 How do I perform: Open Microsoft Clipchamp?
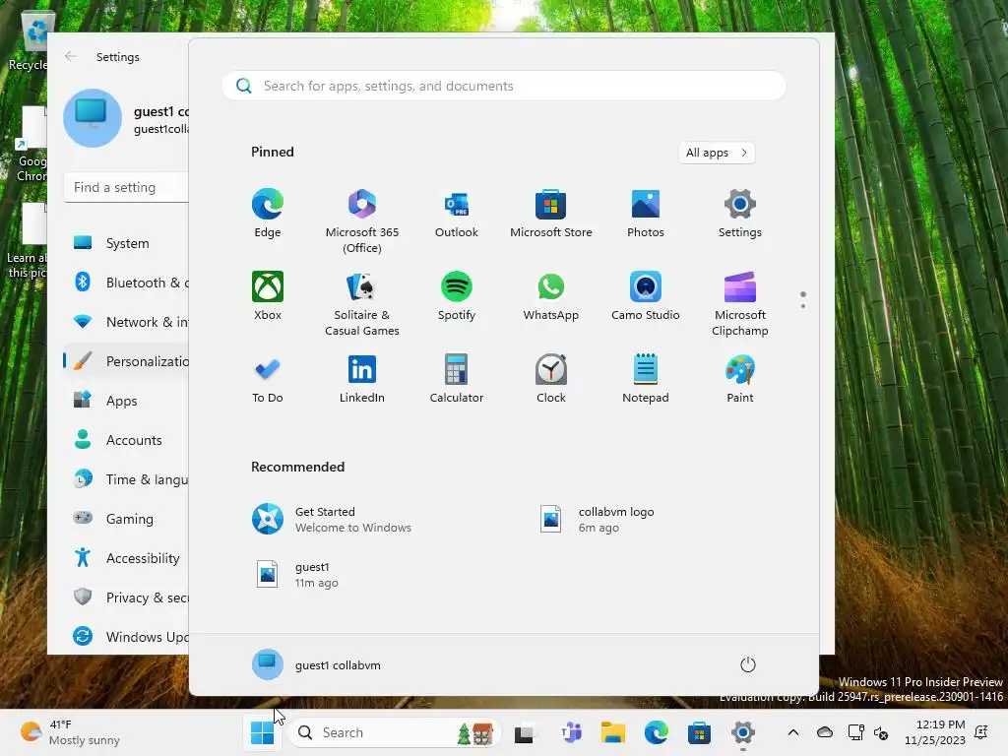tap(740, 303)
